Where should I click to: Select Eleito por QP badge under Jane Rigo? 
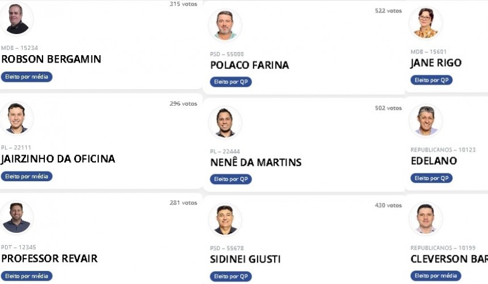coord(431,80)
